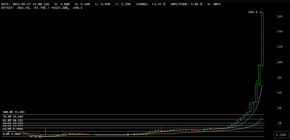290x140 pixels.
Task: Click the high price H: 5.240
Action: (82, 4)
